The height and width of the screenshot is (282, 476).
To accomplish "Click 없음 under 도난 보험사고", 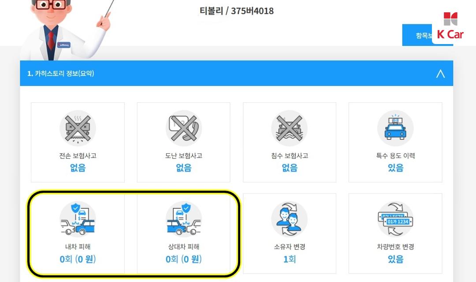I will (x=184, y=167).
